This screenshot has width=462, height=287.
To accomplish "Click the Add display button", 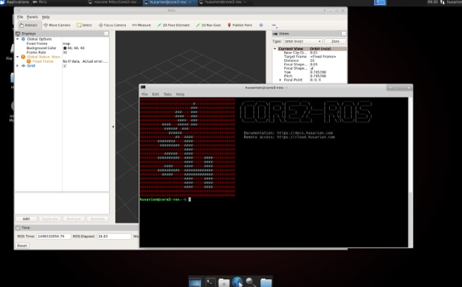I will (26, 219).
